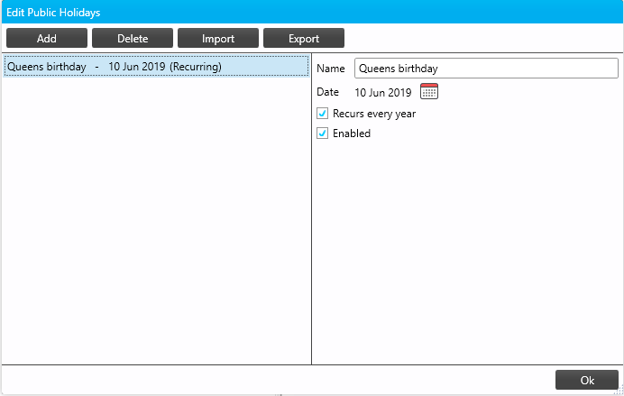Export the public holidays list

point(304,38)
